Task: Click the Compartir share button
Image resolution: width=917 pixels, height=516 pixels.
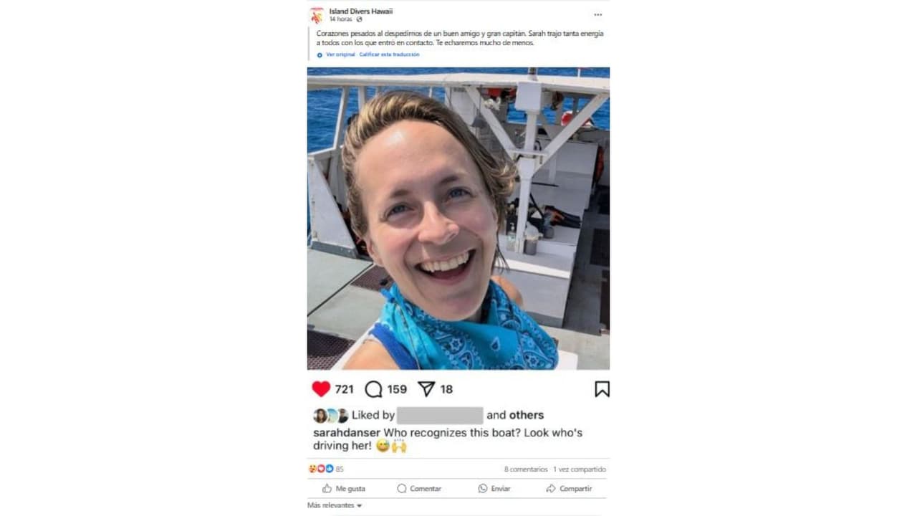Action: pyautogui.click(x=569, y=489)
